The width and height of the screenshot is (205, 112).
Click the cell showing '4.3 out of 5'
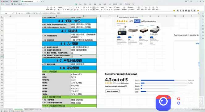84,74
